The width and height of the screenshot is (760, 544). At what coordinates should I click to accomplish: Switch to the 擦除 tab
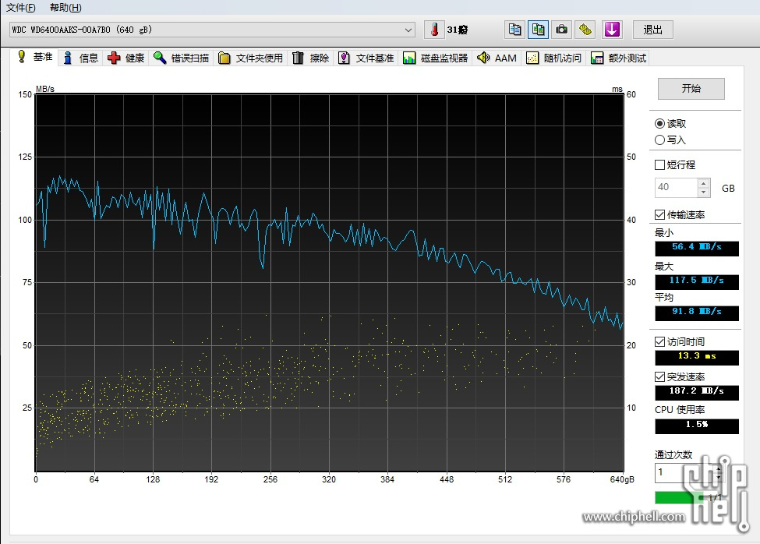tap(311, 58)
